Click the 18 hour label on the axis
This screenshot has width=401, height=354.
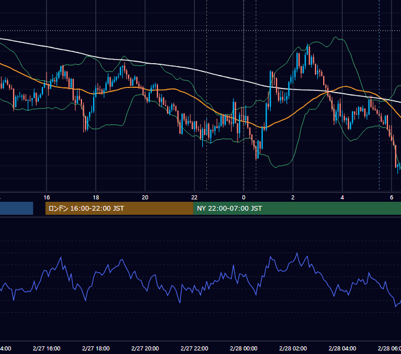click(96, 198)
